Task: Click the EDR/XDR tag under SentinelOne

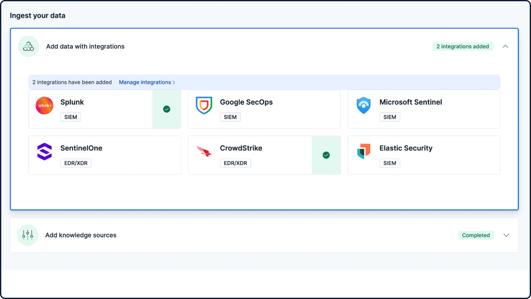Action: coord(76,163)
